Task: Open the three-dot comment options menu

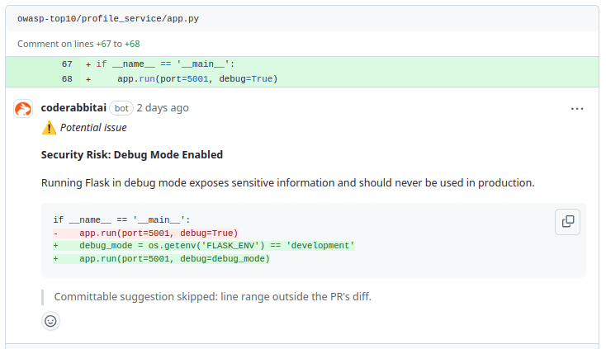Action: tap(577, 108)
